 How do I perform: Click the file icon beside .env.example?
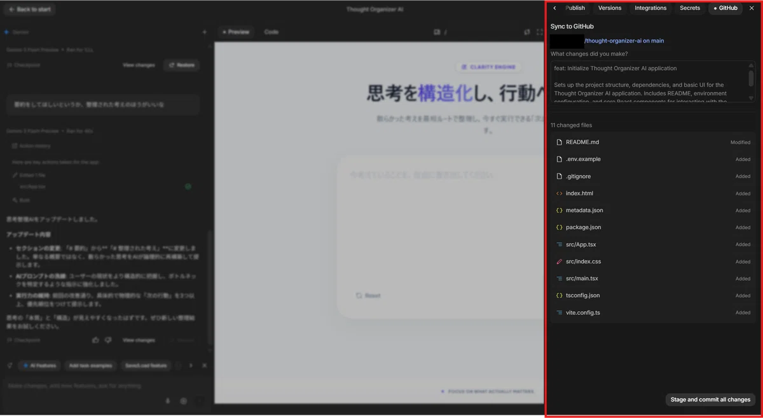[x=560, y=159]
